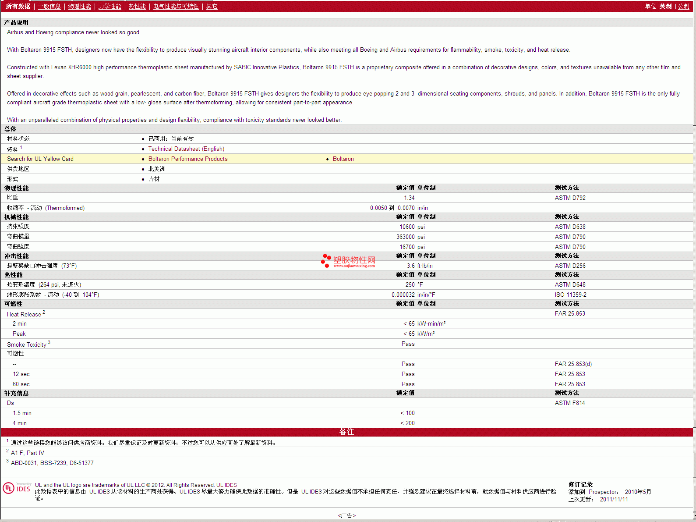Click the 抗张强度 value 10600
This screenshot has width=696, height=522.
point(407,227)
